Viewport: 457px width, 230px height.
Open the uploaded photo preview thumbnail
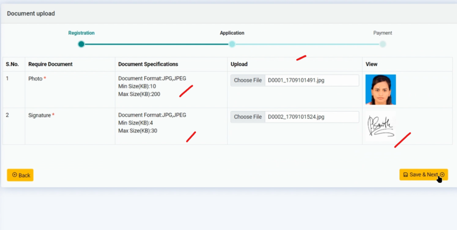[x=380, y=89]
